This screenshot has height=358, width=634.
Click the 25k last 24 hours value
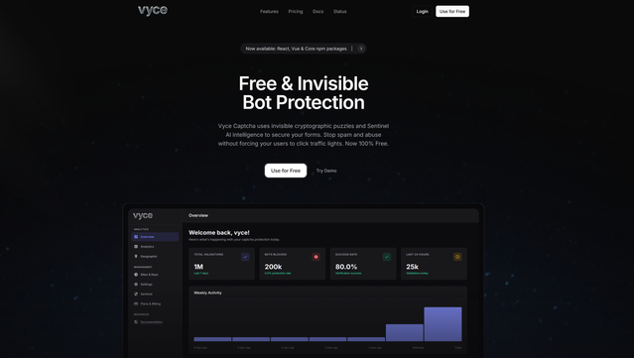coord(412,267)
